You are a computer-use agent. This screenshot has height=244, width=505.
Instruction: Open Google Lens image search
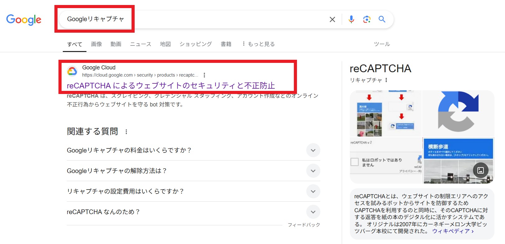(x=367, y=20)
